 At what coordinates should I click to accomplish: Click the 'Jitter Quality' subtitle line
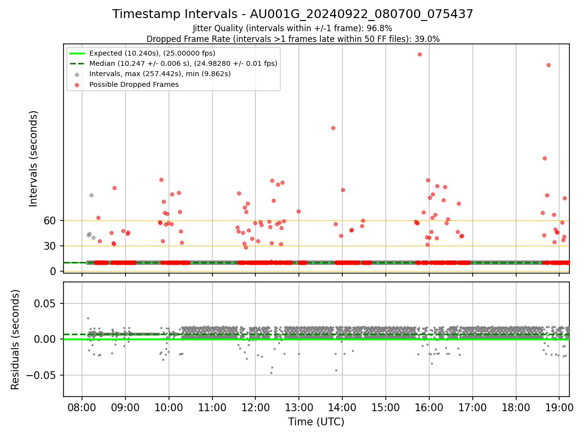pyautogui.click(x=293, y=29)
